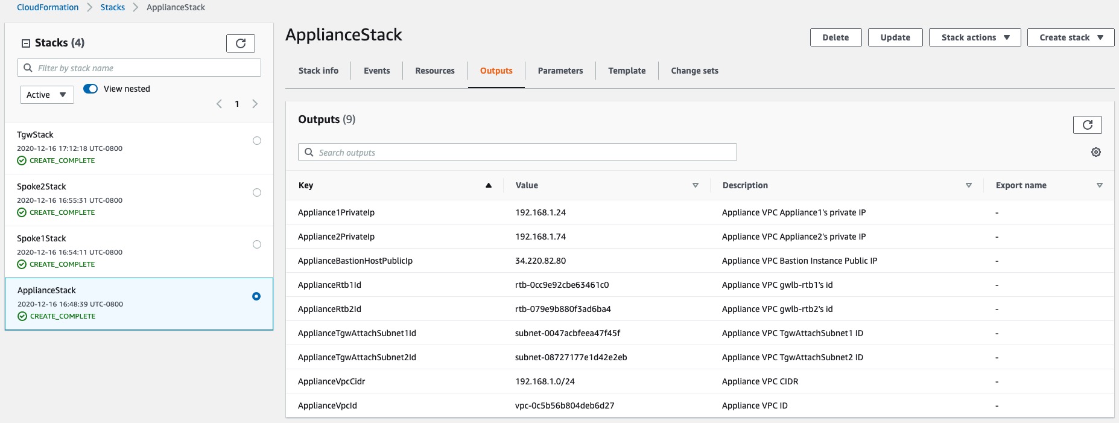Go to next stacks page arrow

pos(255,104)
